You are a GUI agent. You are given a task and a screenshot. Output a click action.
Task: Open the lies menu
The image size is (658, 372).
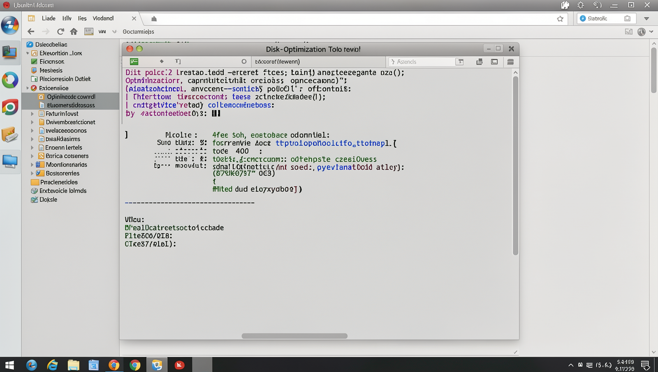tap(82, 18)
